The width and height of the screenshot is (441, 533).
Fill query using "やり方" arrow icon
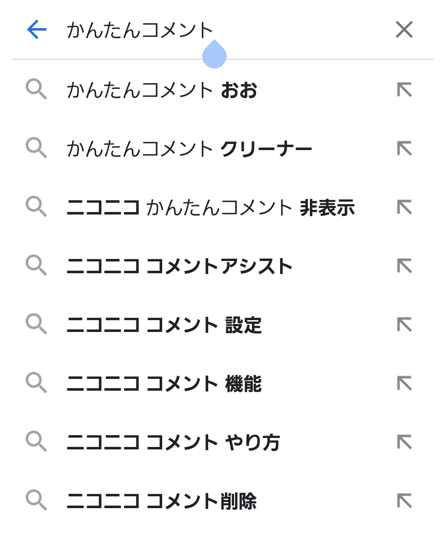[x=405, y=442]
